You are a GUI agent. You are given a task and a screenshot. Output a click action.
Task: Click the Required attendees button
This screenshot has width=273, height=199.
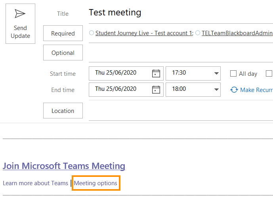pos(63,34)
